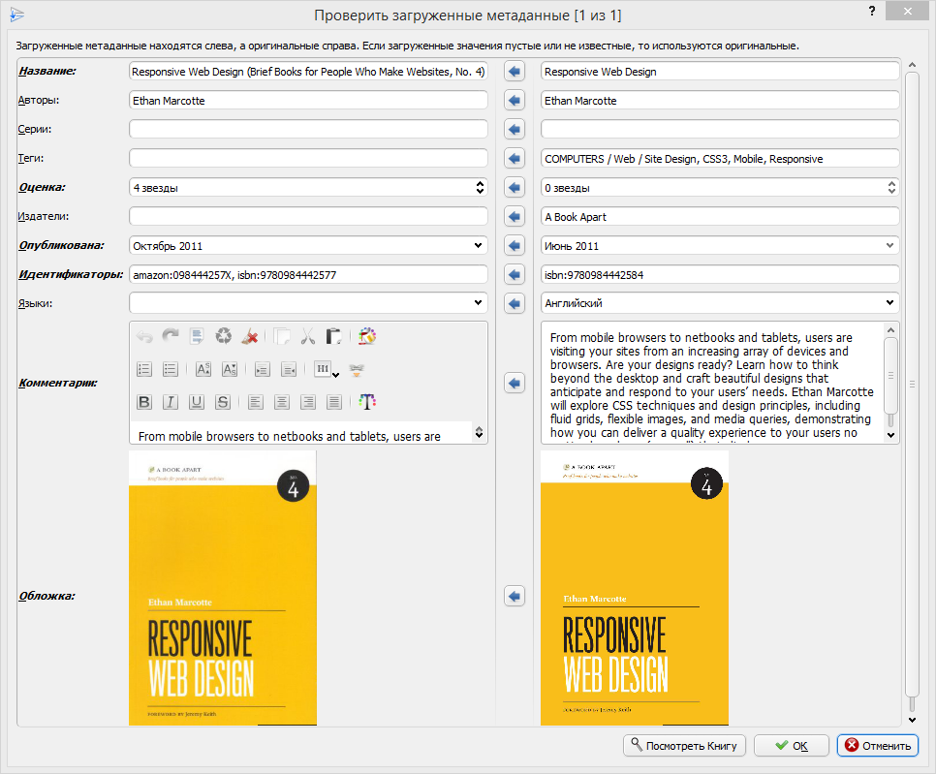Open the text foreground color picker

point(366,402)
